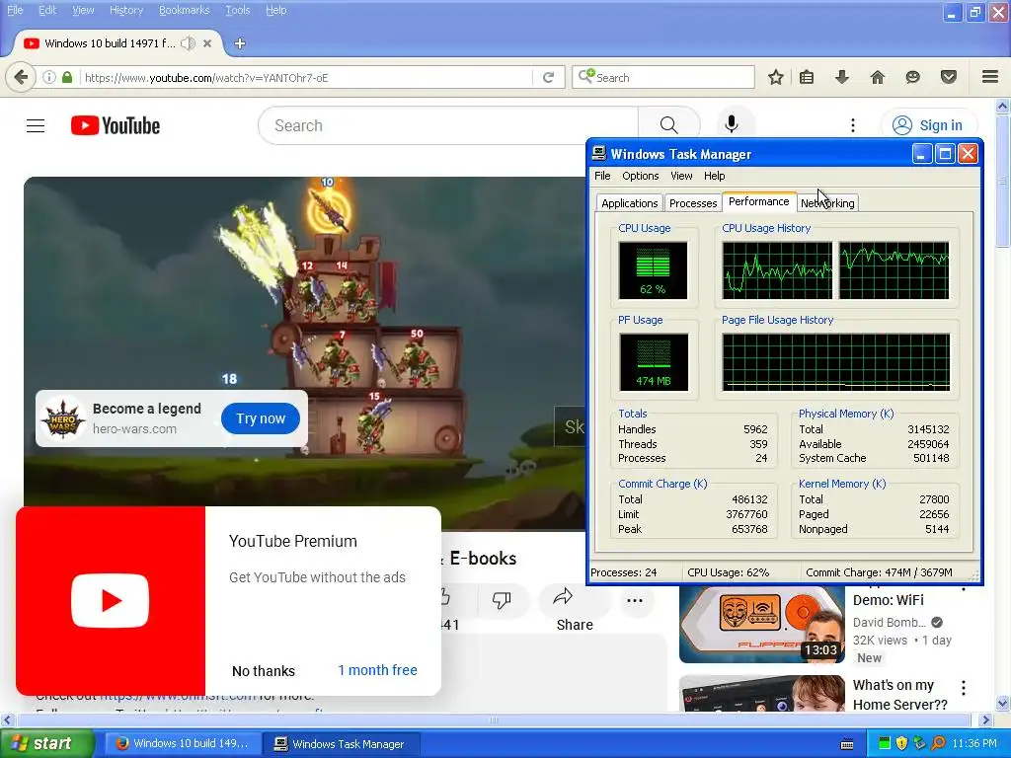Screen dimensions: 1011x758
Task: Open YouTube settings three-dot menu
Action: [852, 125]
